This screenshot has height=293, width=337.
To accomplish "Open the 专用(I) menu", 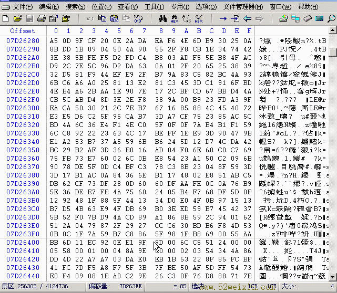I will 180,7.
